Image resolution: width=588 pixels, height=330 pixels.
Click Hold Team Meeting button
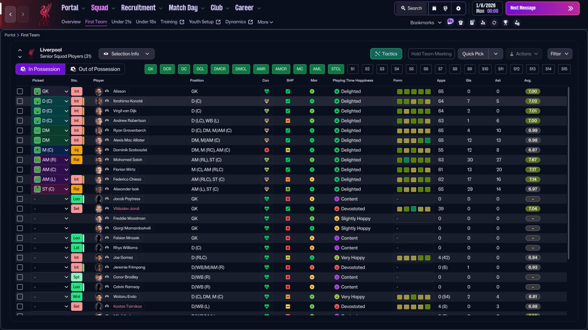pos(431,54)
